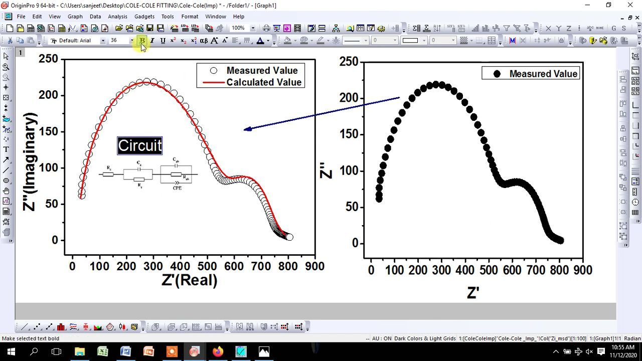
Task: Toggle Greek symbols formatting
Action: (x=204, y=41)
